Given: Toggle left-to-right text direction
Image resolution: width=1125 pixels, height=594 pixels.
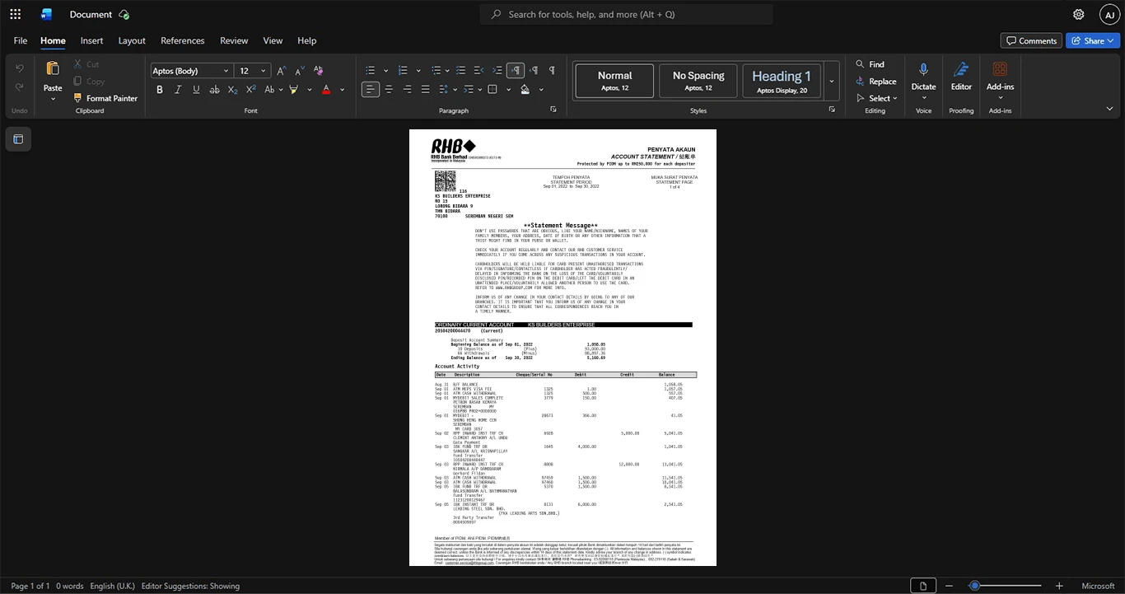Looking at the screenshot, I should tap(516, 71).
